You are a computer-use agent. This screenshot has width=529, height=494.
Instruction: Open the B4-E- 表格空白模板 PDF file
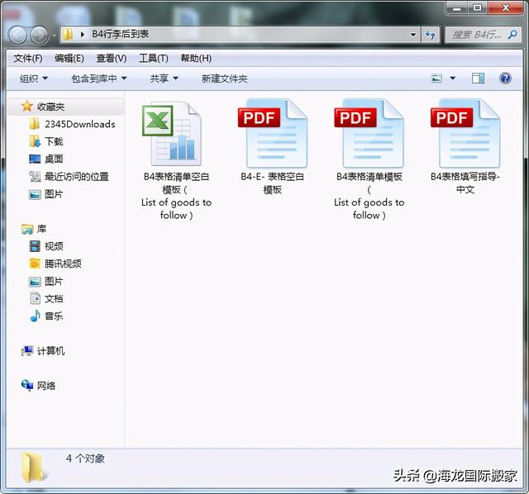point(272,136)
